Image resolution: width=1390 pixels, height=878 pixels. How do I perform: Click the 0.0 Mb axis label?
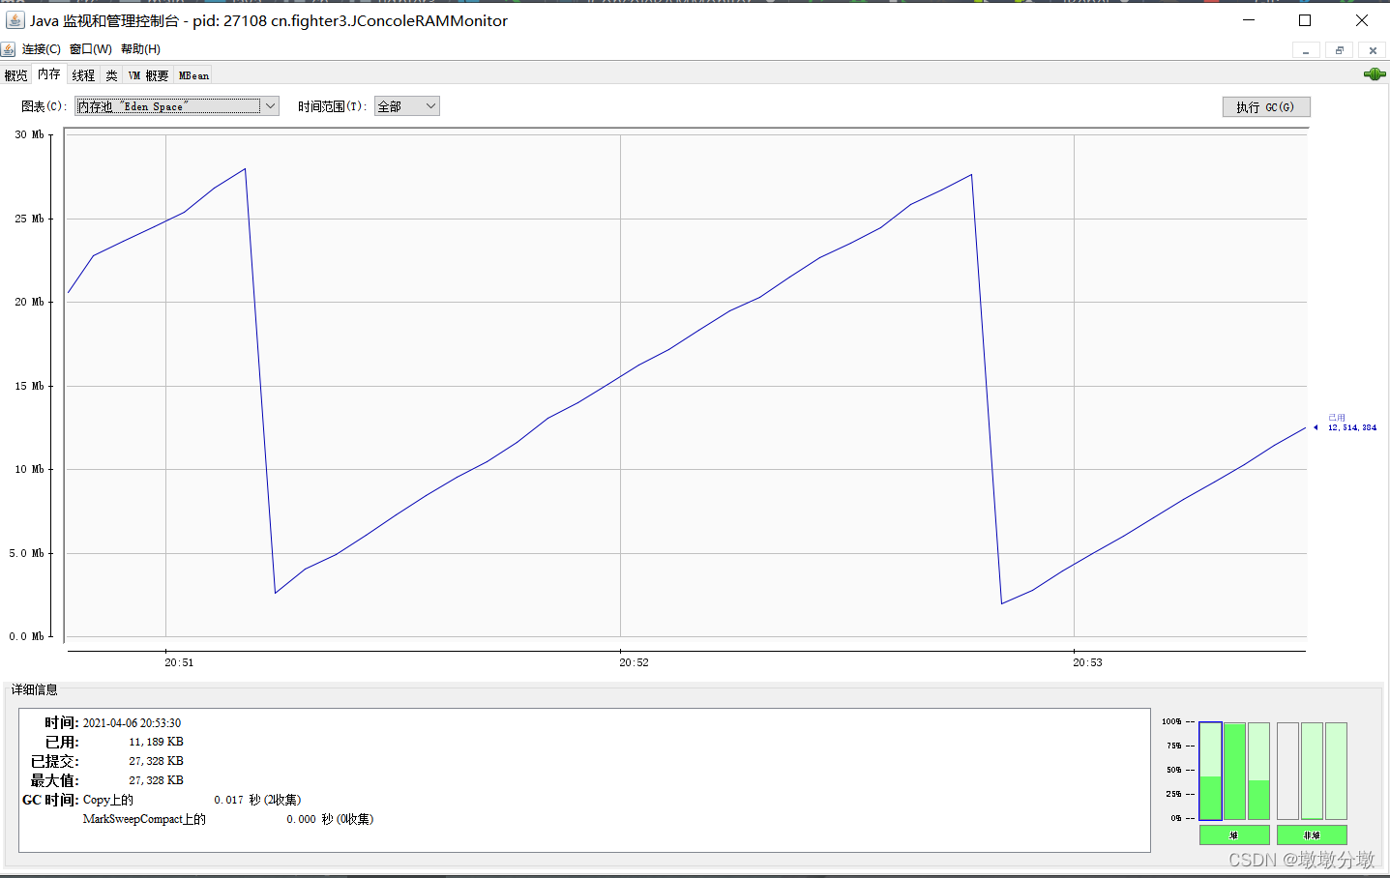[x=27, y=636]
